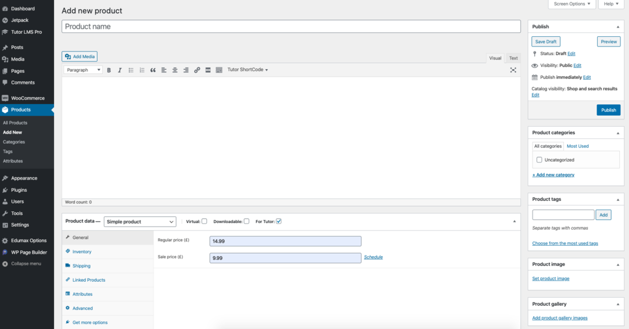The width and height of the screenshot is (629, 329).
Task: Open the Inventory product data tab
Action: pyautogui.click(x=82, y=252)
